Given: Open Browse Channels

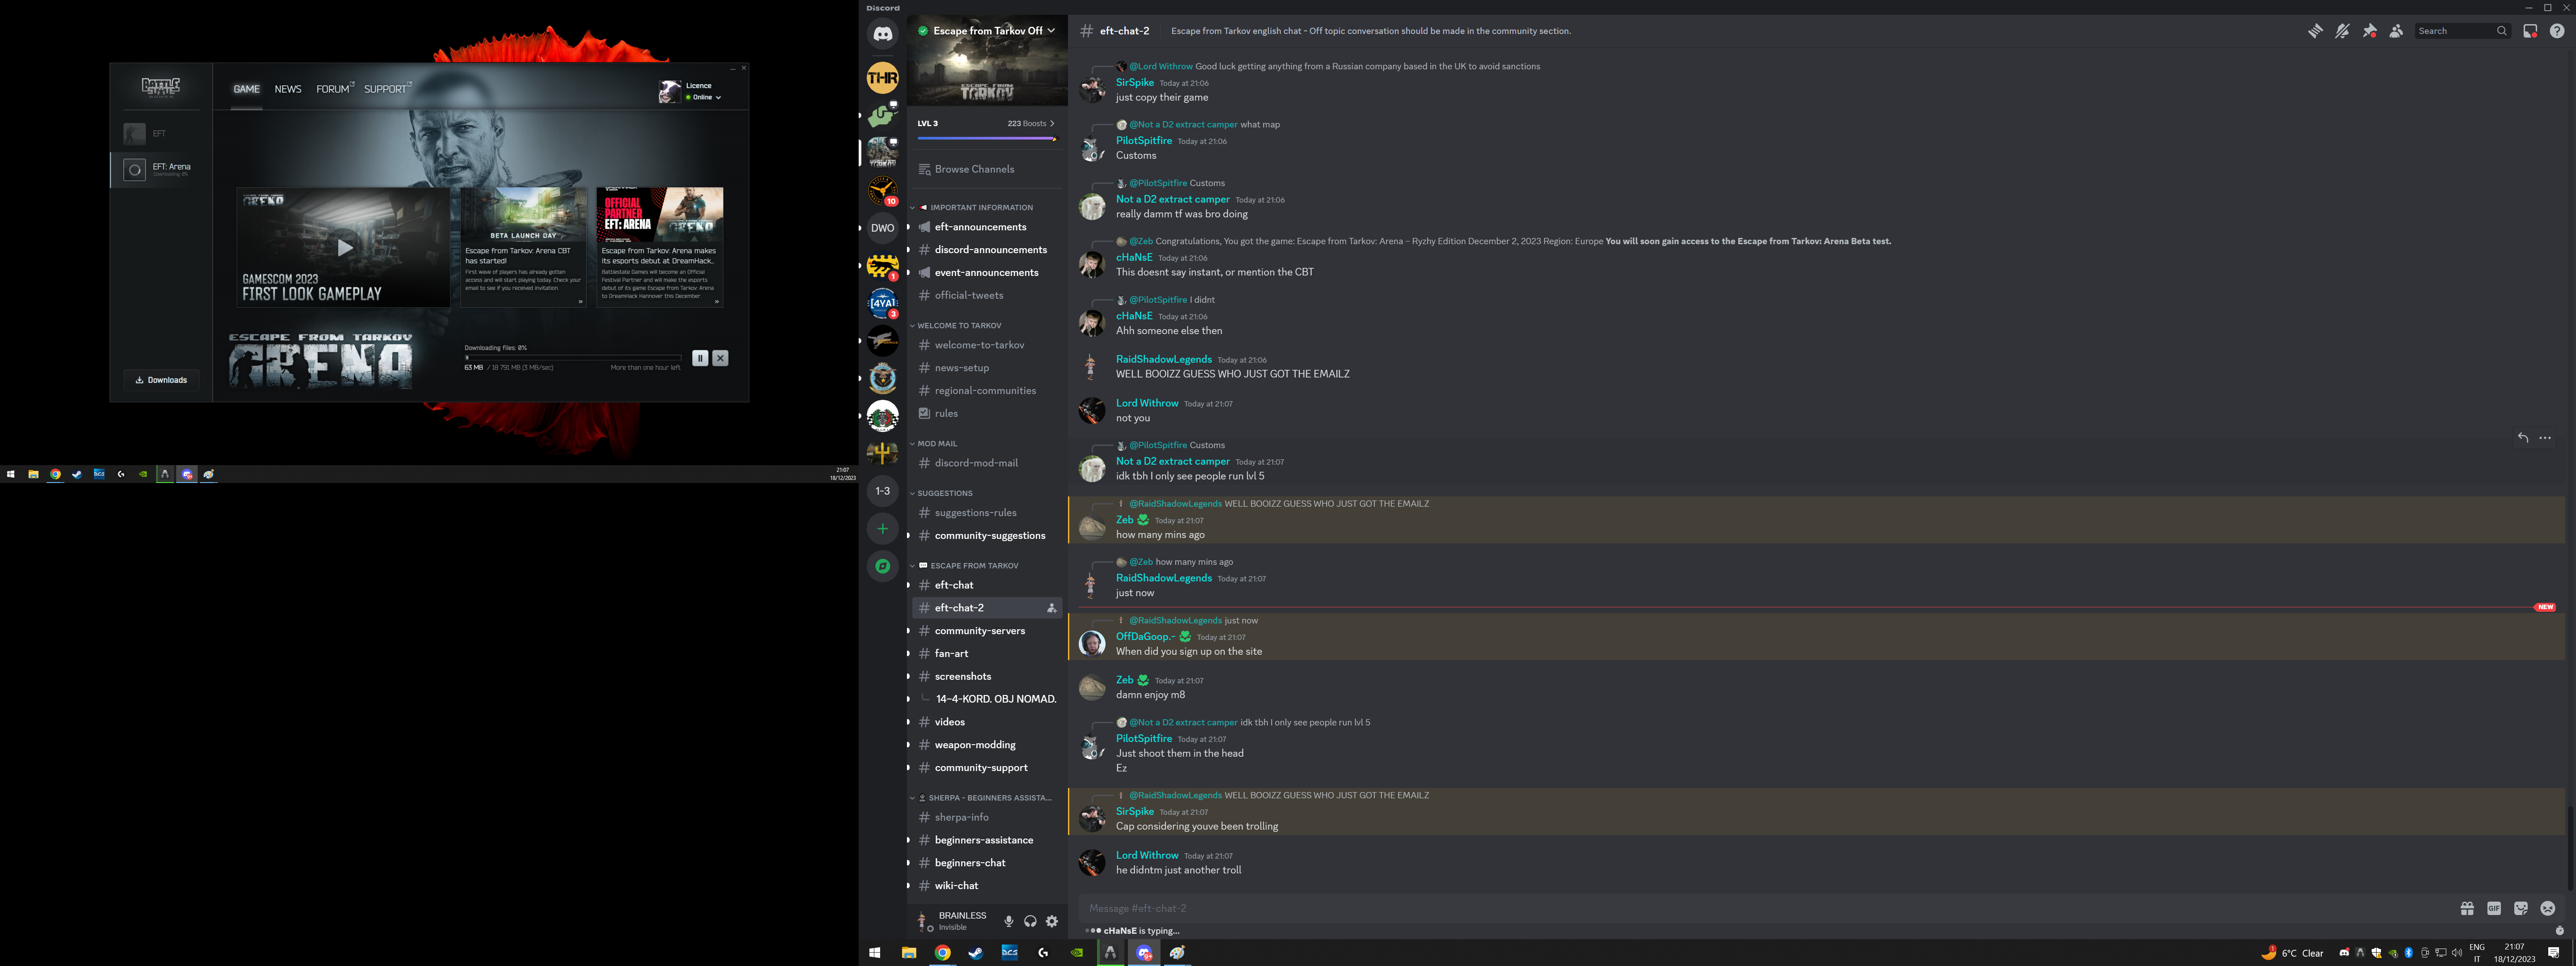Looking at the screenshot, I should tap(986, 169).
